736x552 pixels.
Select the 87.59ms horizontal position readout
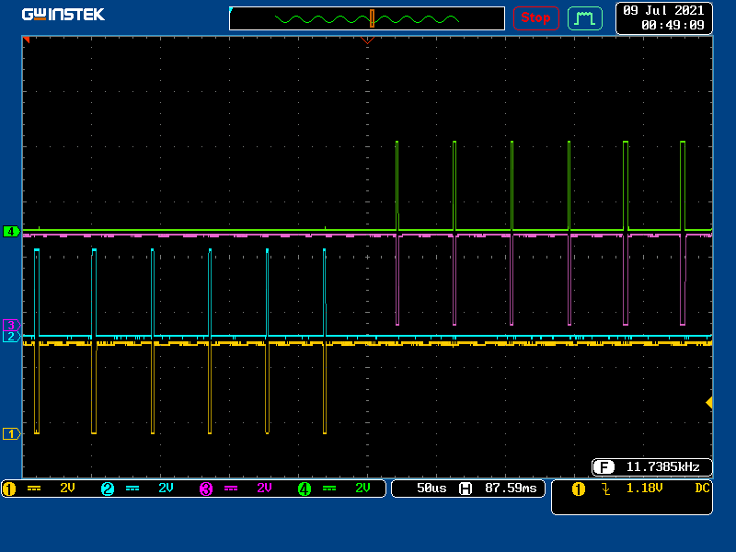pyautogui.click(x=511, y=489)
